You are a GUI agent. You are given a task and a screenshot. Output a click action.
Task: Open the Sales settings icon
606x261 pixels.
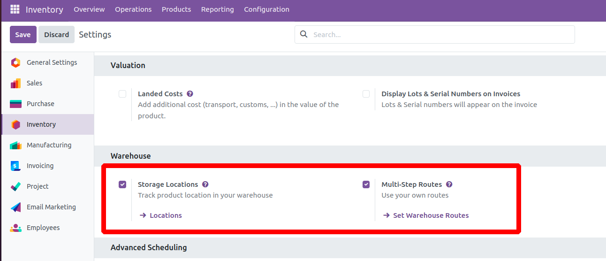click(x=15, y=83)
